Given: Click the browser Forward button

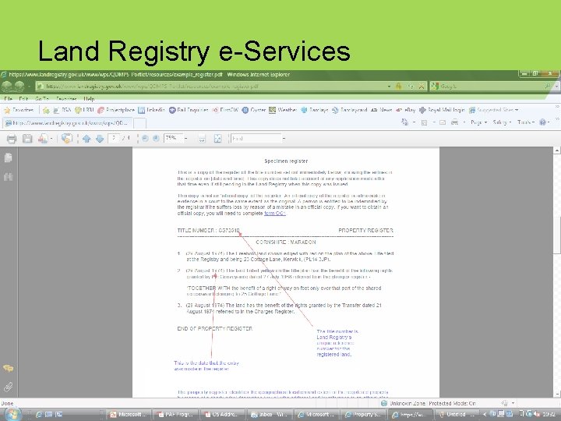Looking at the screenshot, I should [x=19, y=86].
